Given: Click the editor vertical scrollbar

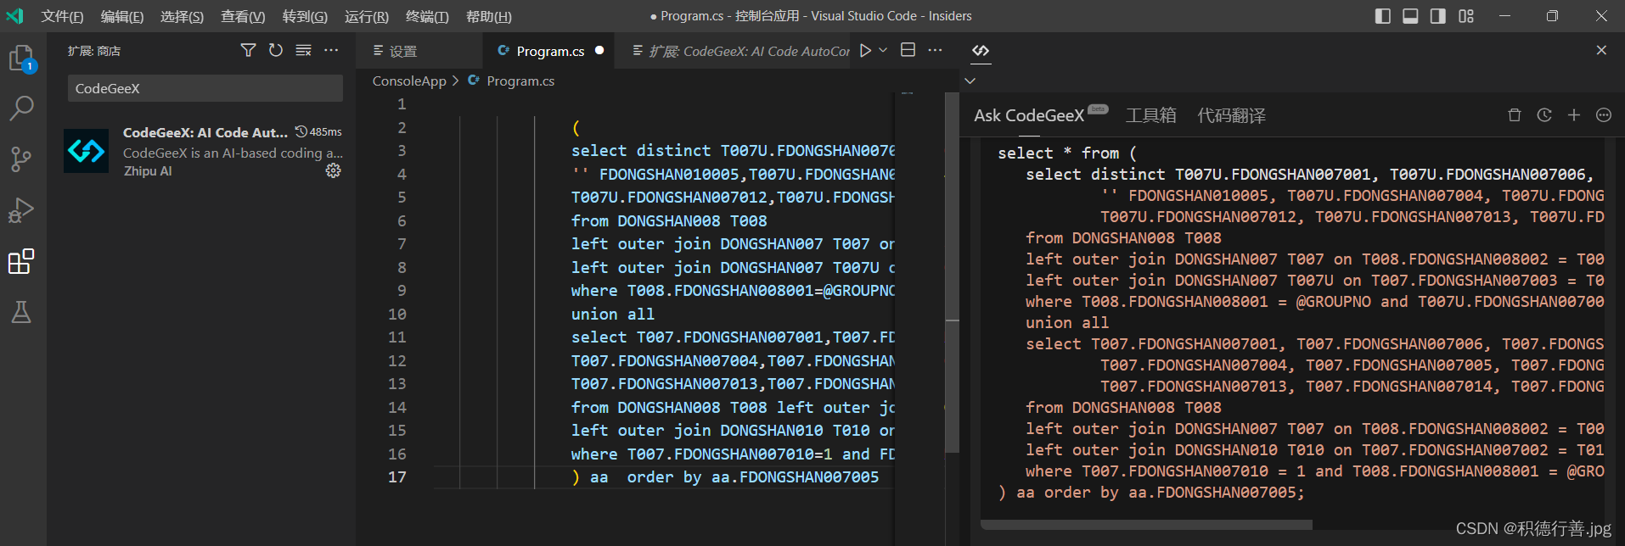Looking at the screenshot, I should tap(953, 271).
